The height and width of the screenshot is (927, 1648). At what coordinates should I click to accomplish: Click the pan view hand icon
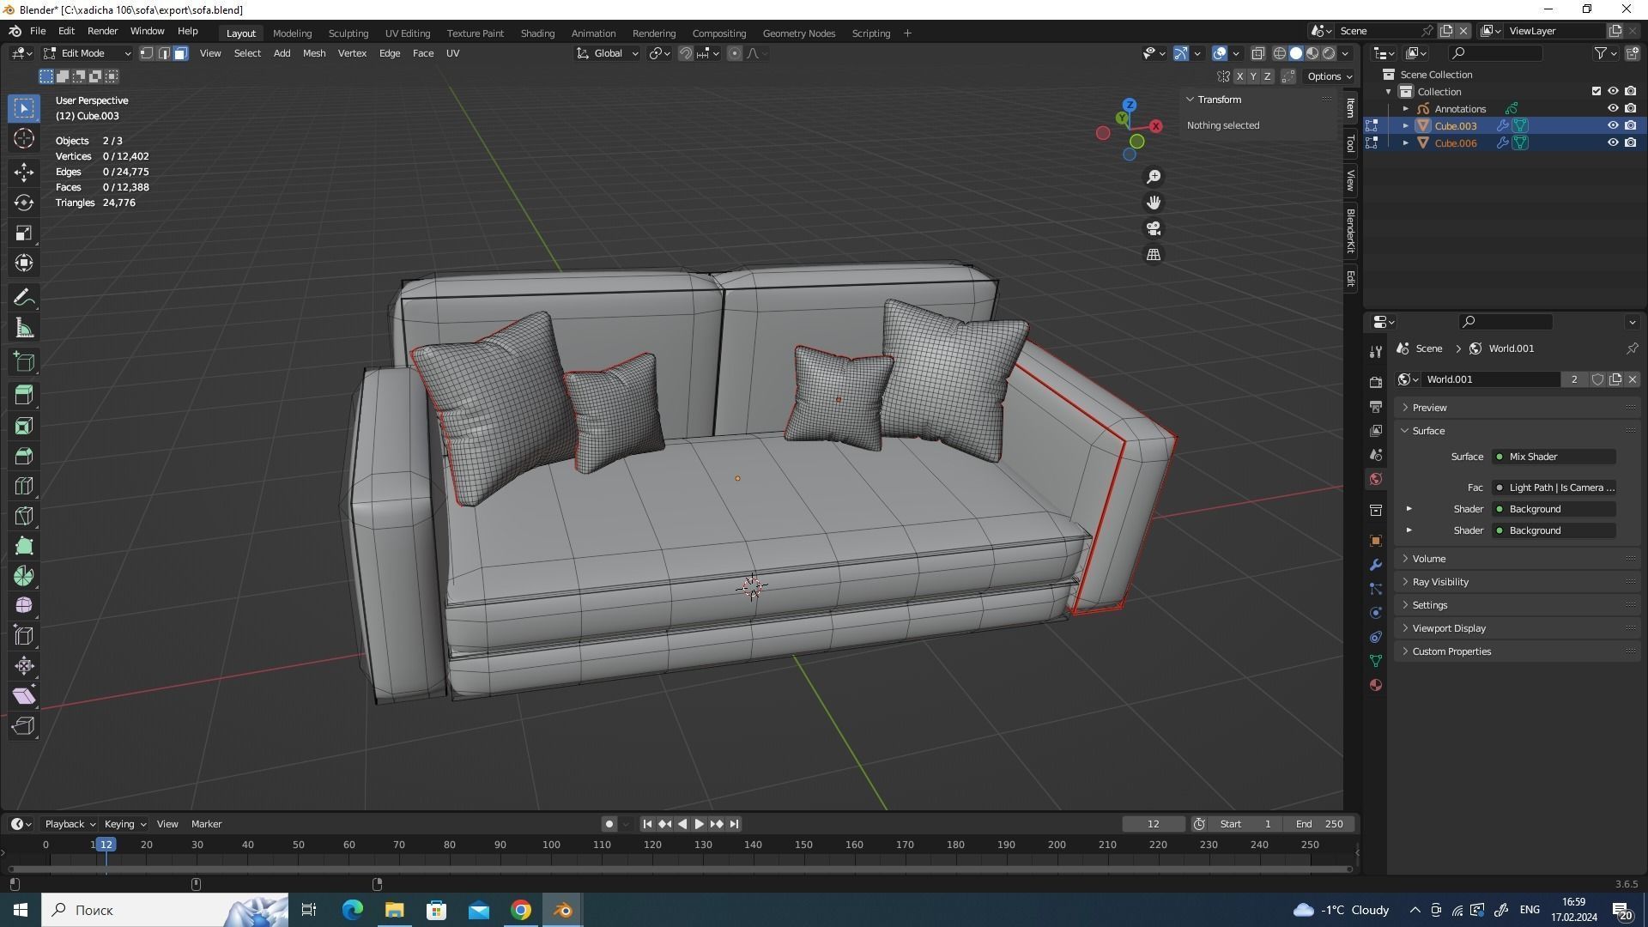click(x=1154, y=203)
